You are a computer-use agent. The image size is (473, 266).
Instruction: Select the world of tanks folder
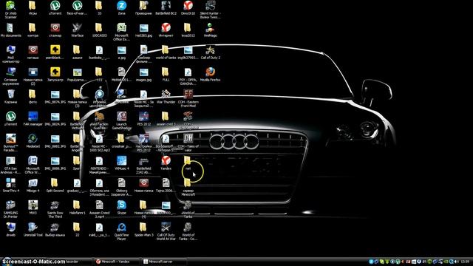pyautogui.click(x=166, y=52)
